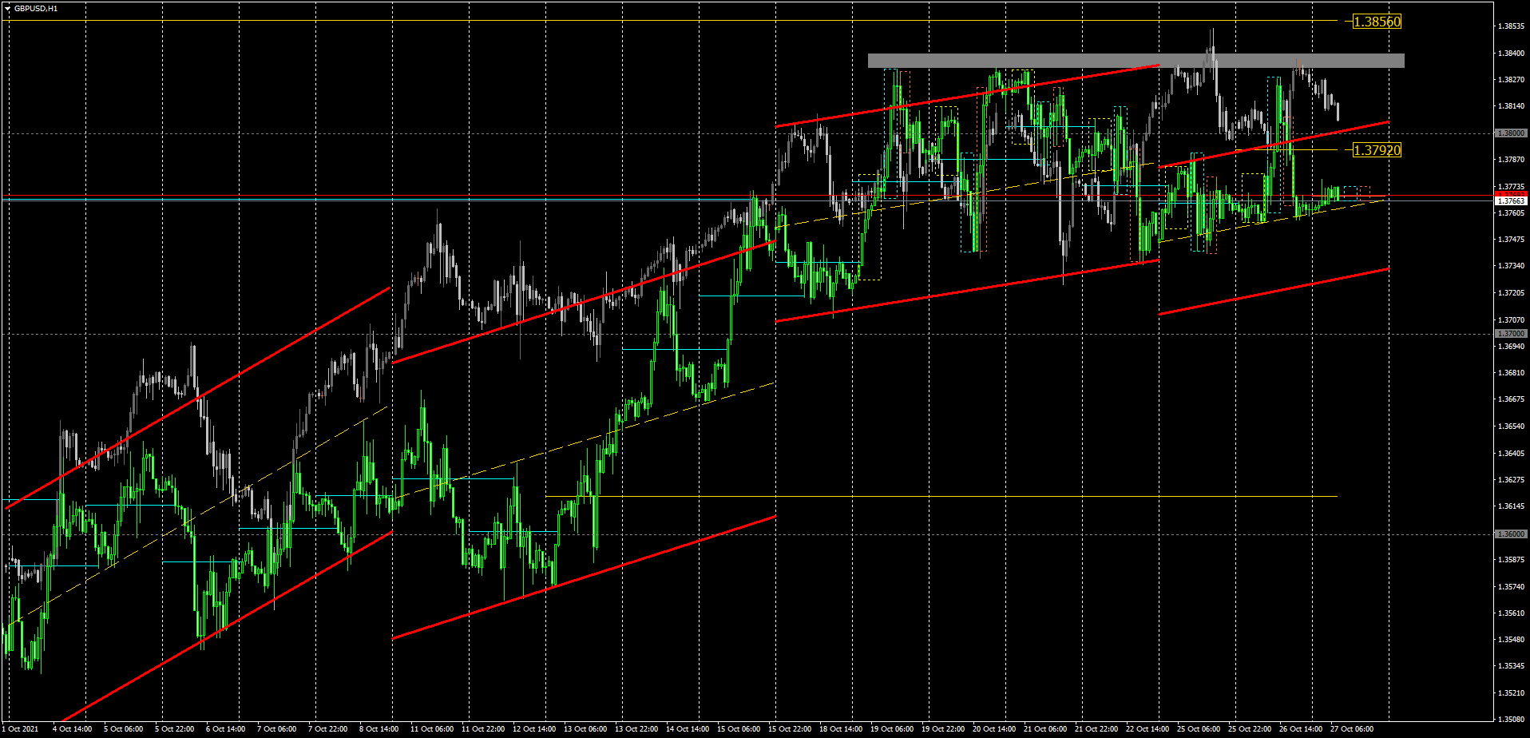Click the 1.35610 value on the price scale
The height and width of the screenshot is (738, 1530).
pyautogui.click(x=1512, y=613)
